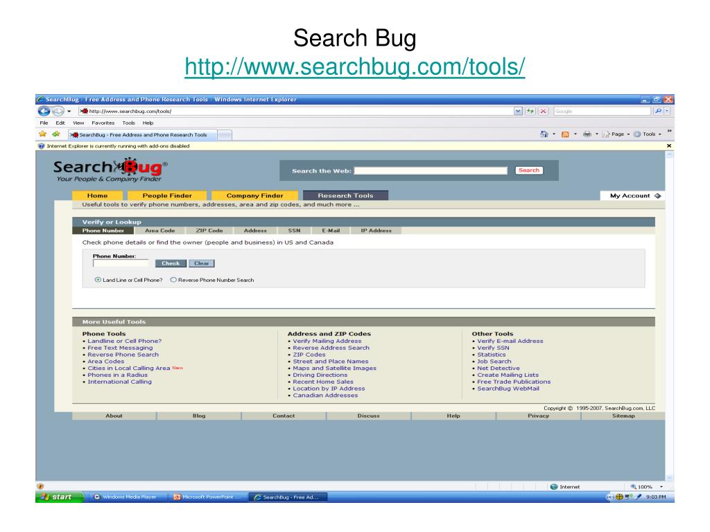Open the People Finder tab
710x532 pixels.
[167, 195]
